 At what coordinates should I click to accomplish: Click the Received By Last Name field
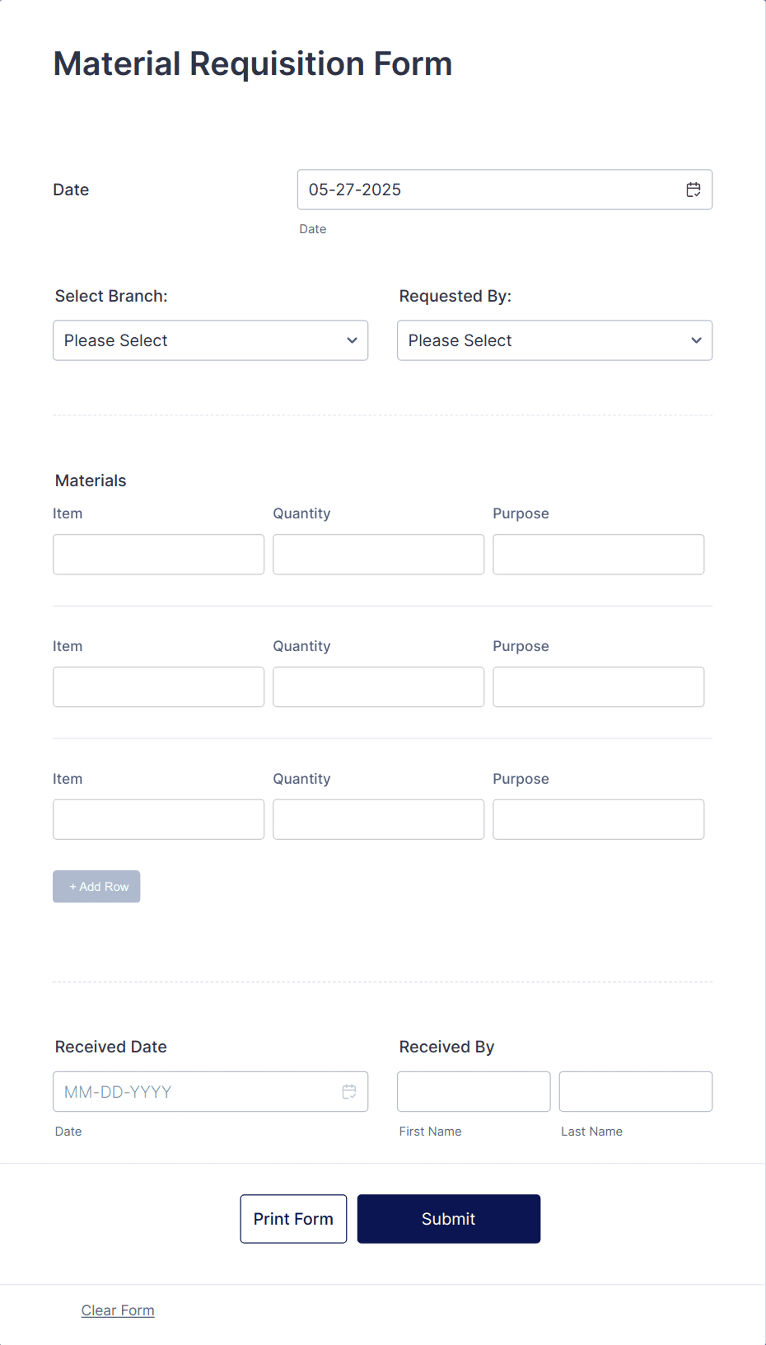(635, 1091)
